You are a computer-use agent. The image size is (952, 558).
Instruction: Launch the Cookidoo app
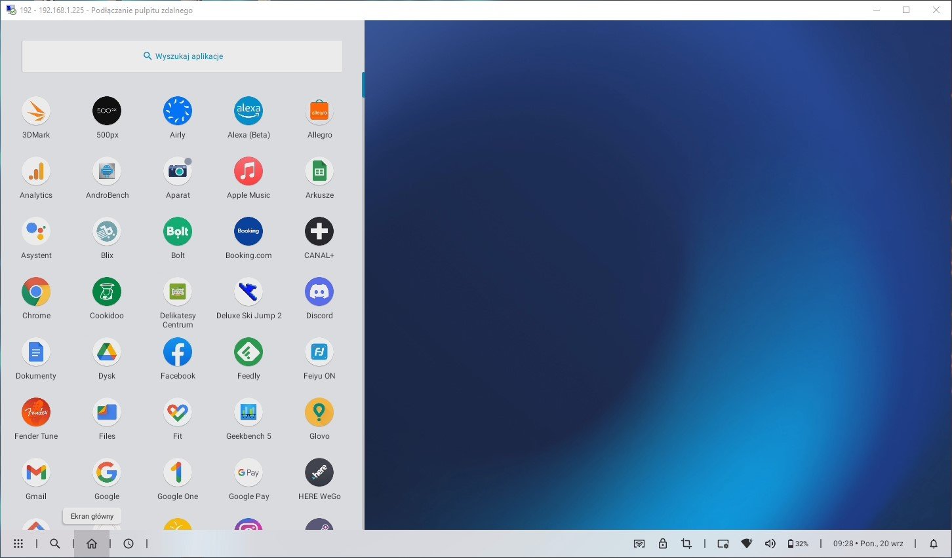tap(107, 291)
